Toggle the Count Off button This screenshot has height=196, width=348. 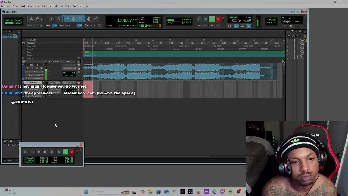coord(233,17)
